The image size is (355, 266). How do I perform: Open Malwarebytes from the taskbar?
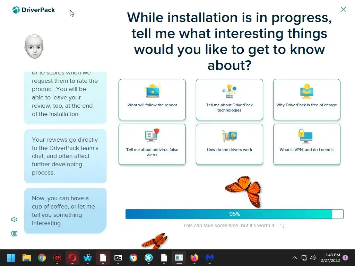click(x=210, y=258)
